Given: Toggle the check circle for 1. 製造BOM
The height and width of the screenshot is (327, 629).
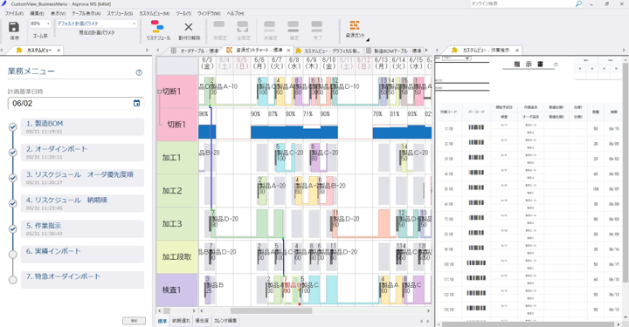Looking at the screenshot, I should coord(13,127).
